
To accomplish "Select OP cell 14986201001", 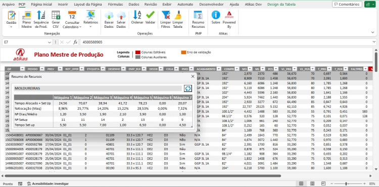I will pos(15,168).
